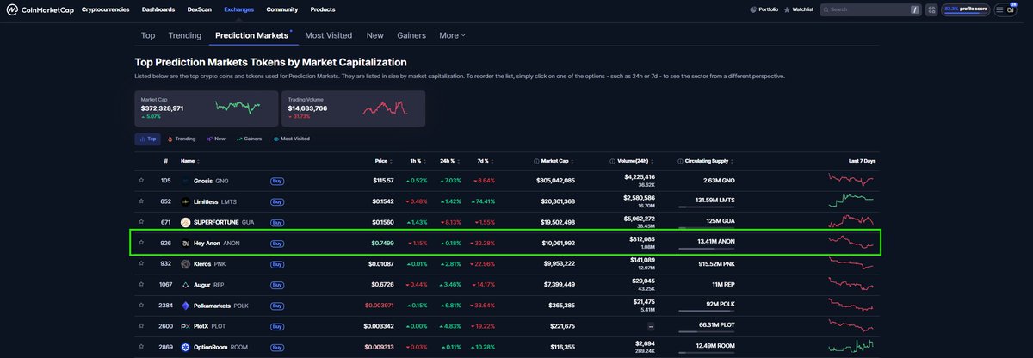Open the profile score progress badge
The image size is (1033, 358).
pyautogui.click(x=966, y=9)
